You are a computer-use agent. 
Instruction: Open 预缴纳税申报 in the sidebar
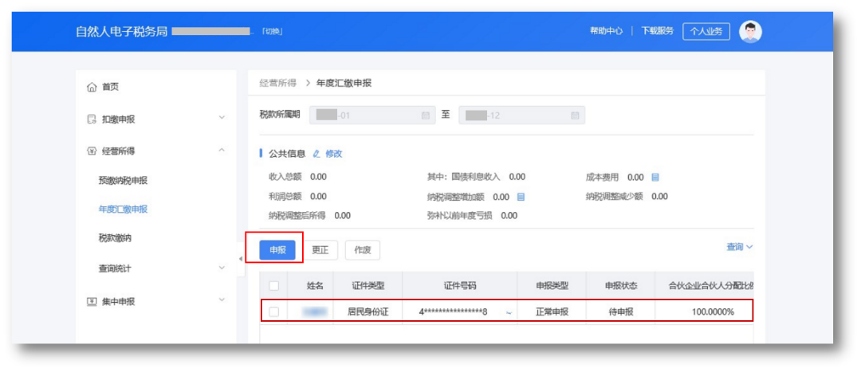coord(123,181)
